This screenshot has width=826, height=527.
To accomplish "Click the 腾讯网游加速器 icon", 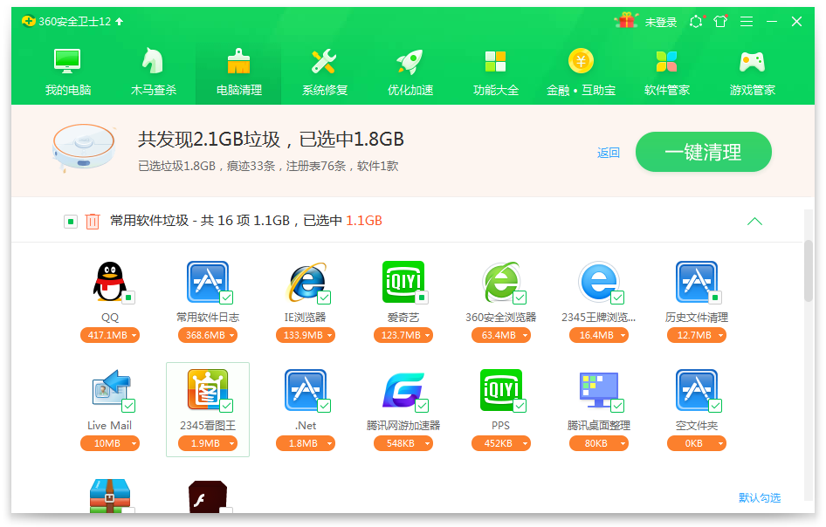I will pyautogui.click(x=403, y=390).
